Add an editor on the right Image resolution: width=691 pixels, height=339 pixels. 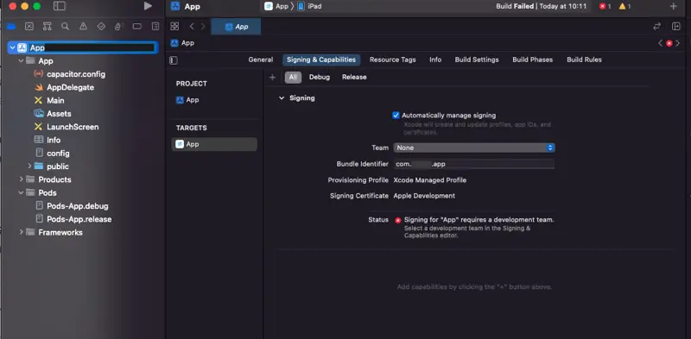[676, 27]
